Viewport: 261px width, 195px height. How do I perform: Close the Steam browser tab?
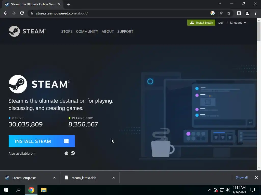click(x=59, y=4)
